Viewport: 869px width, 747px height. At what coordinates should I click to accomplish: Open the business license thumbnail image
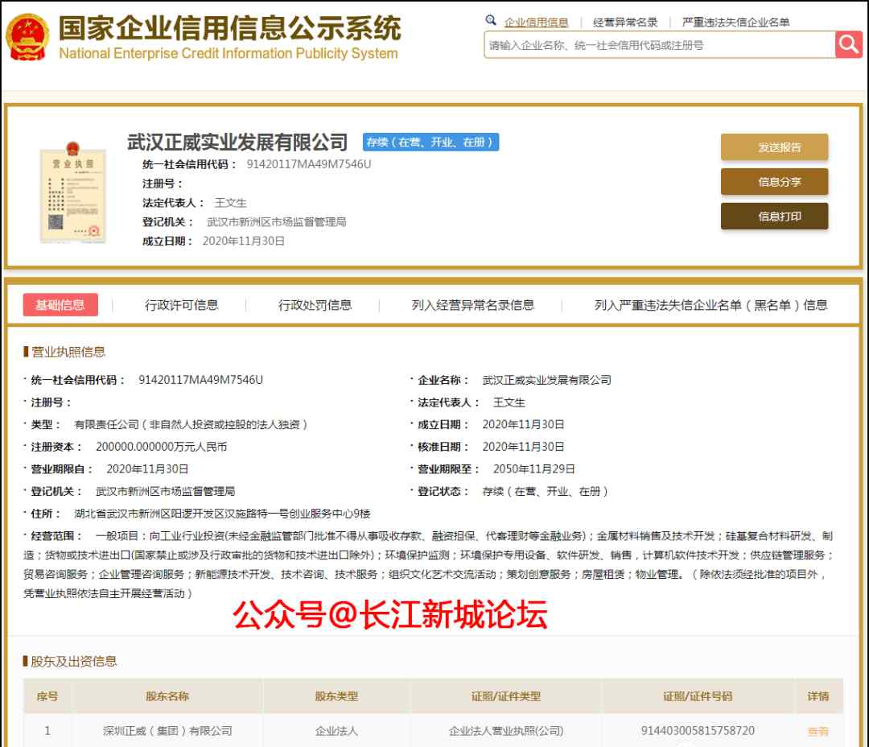[72, 192]
